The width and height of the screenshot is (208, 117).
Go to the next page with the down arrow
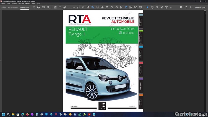pos(65,7)
